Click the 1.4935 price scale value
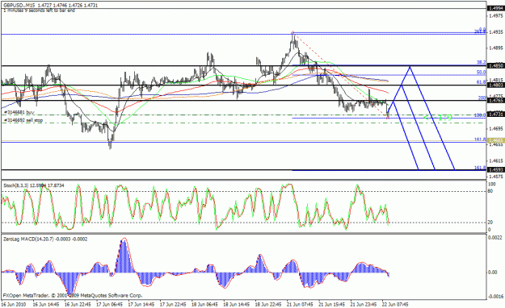The width and height of the screenshot is (505, 308). (495, 31)
